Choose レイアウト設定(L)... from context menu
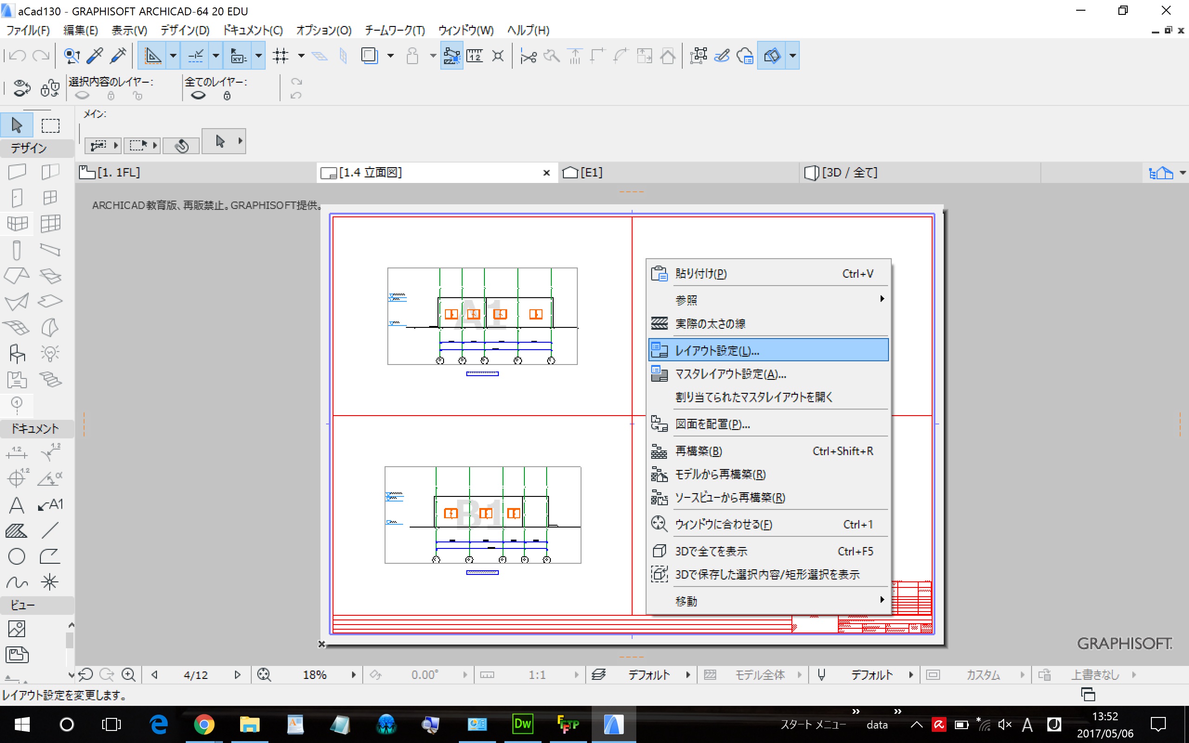The width and height of the screenshot is (1189, 743). point(768,350)
